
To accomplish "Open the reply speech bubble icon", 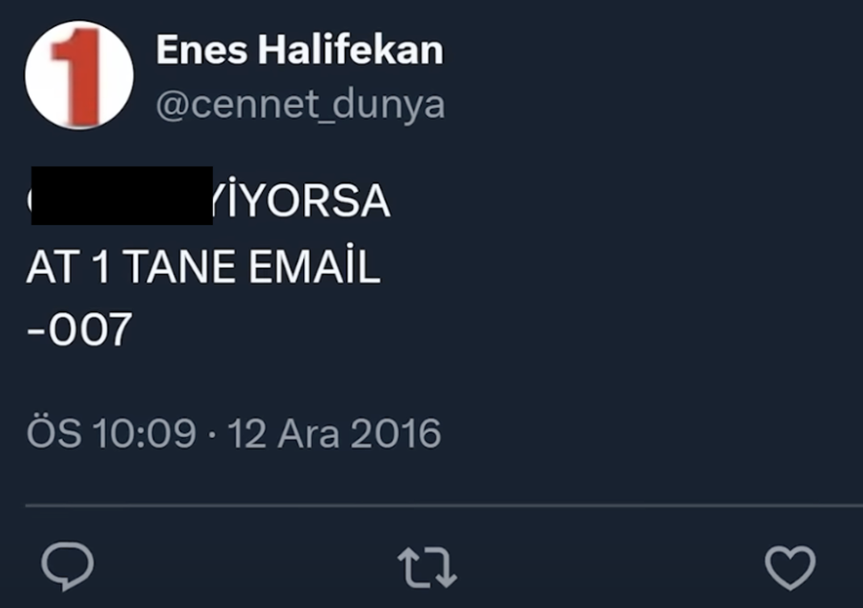I will pyautogui.click(x=68, y=566).
